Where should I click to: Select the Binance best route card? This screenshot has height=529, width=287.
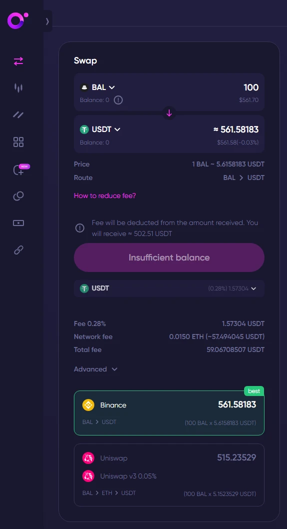tap(169, 413)
